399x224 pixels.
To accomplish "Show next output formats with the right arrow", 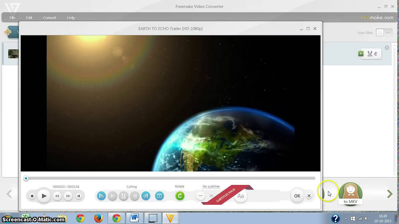I will click(390, 194).
